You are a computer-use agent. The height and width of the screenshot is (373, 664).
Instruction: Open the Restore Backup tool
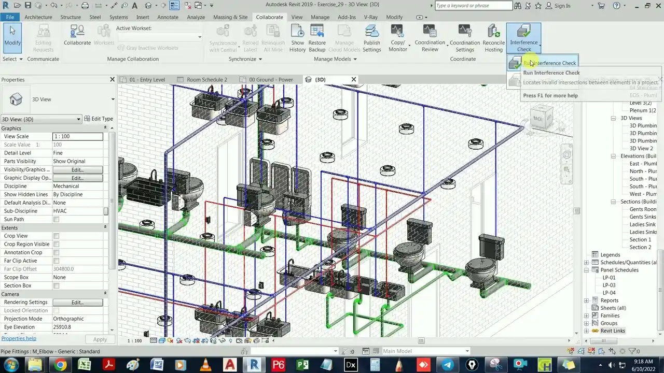(x=317, y=37)
